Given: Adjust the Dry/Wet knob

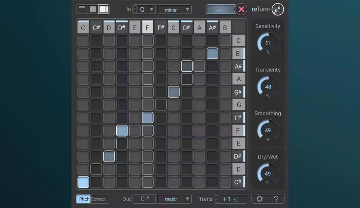Looking at the screenshot, I should coord(268,174).
